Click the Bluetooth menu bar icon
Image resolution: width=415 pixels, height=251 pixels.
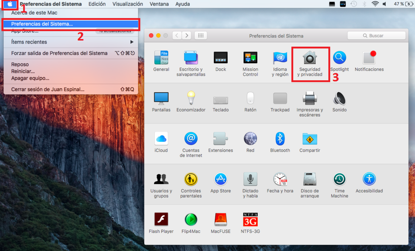pyautogui.click(x=364, y=4)
